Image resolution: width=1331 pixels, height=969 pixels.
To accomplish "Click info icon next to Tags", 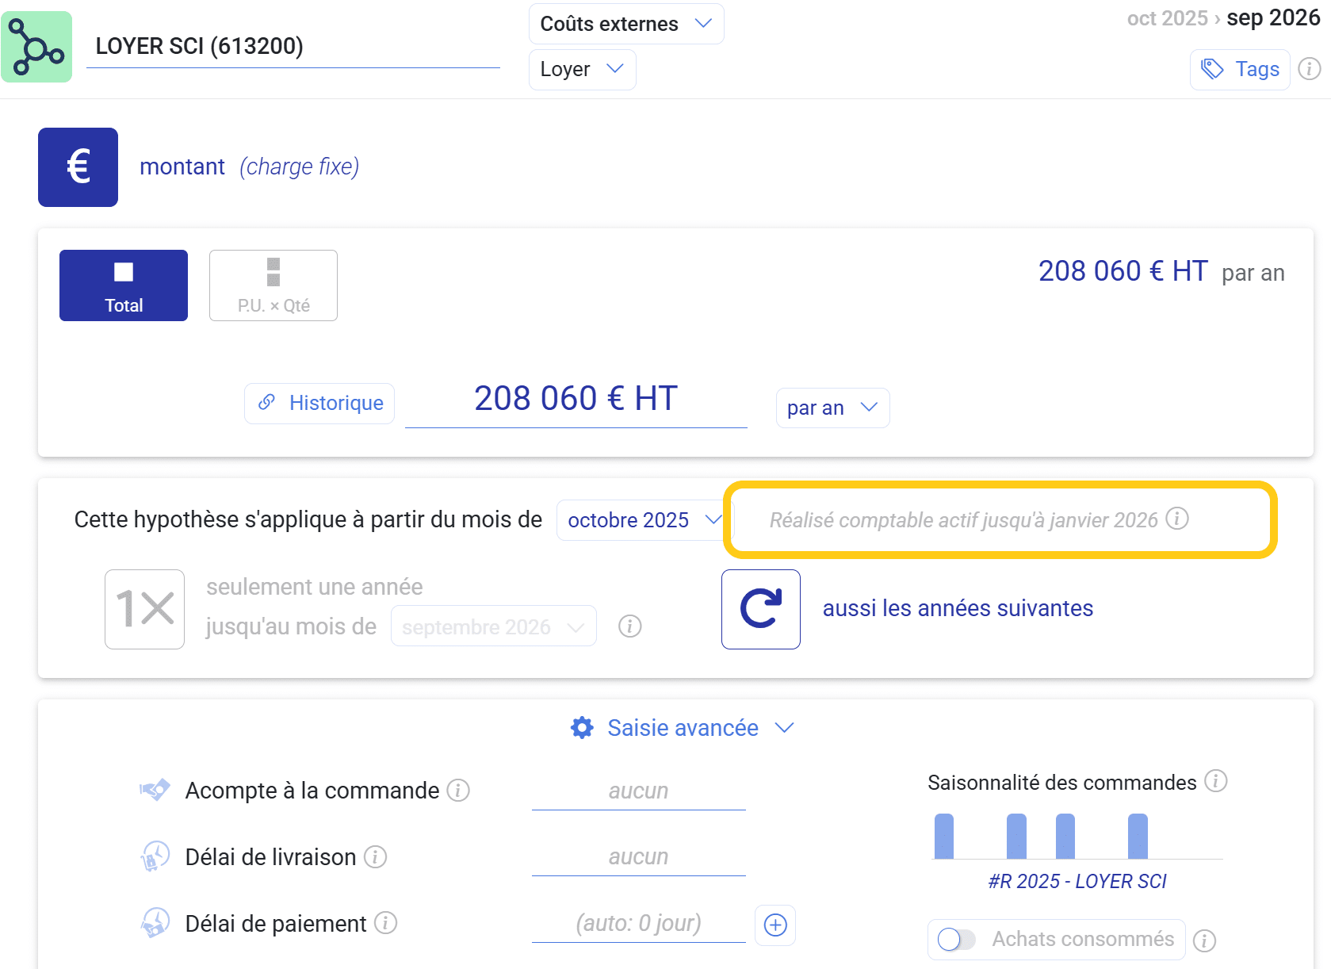I will point(1309,70).
